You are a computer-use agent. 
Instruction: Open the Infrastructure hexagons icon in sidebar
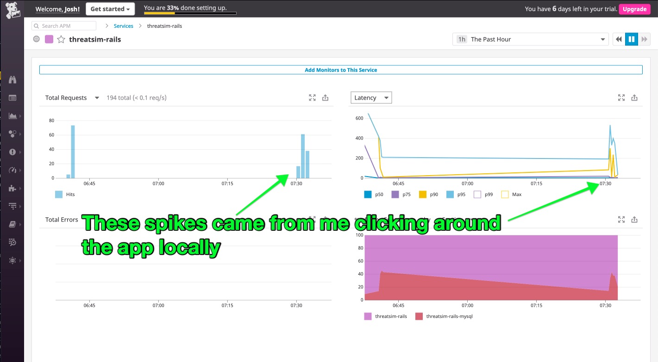click(13, 134)
